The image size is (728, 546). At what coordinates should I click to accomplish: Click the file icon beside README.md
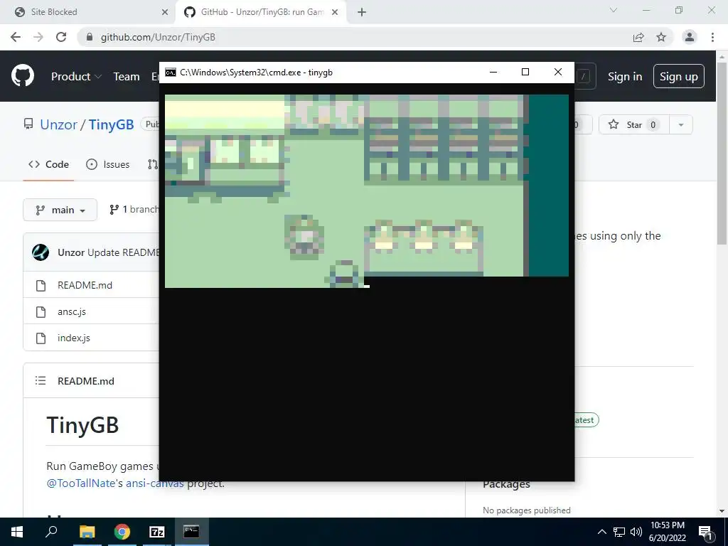click(x=41, y=285)
